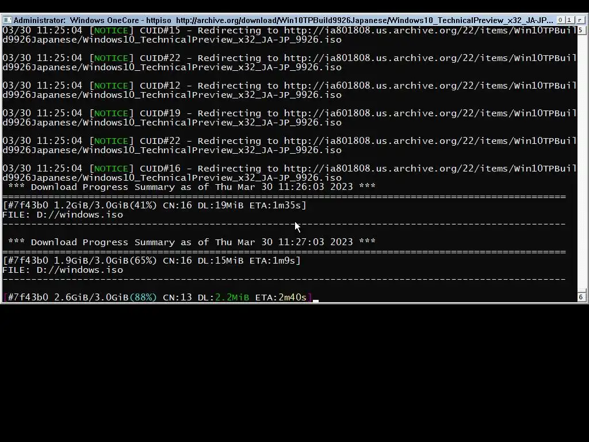Image resolution: width=589 pixels, height=442 pixels.
Task: Click the CUID#12 redirect log line
Action: pos(289,90)
